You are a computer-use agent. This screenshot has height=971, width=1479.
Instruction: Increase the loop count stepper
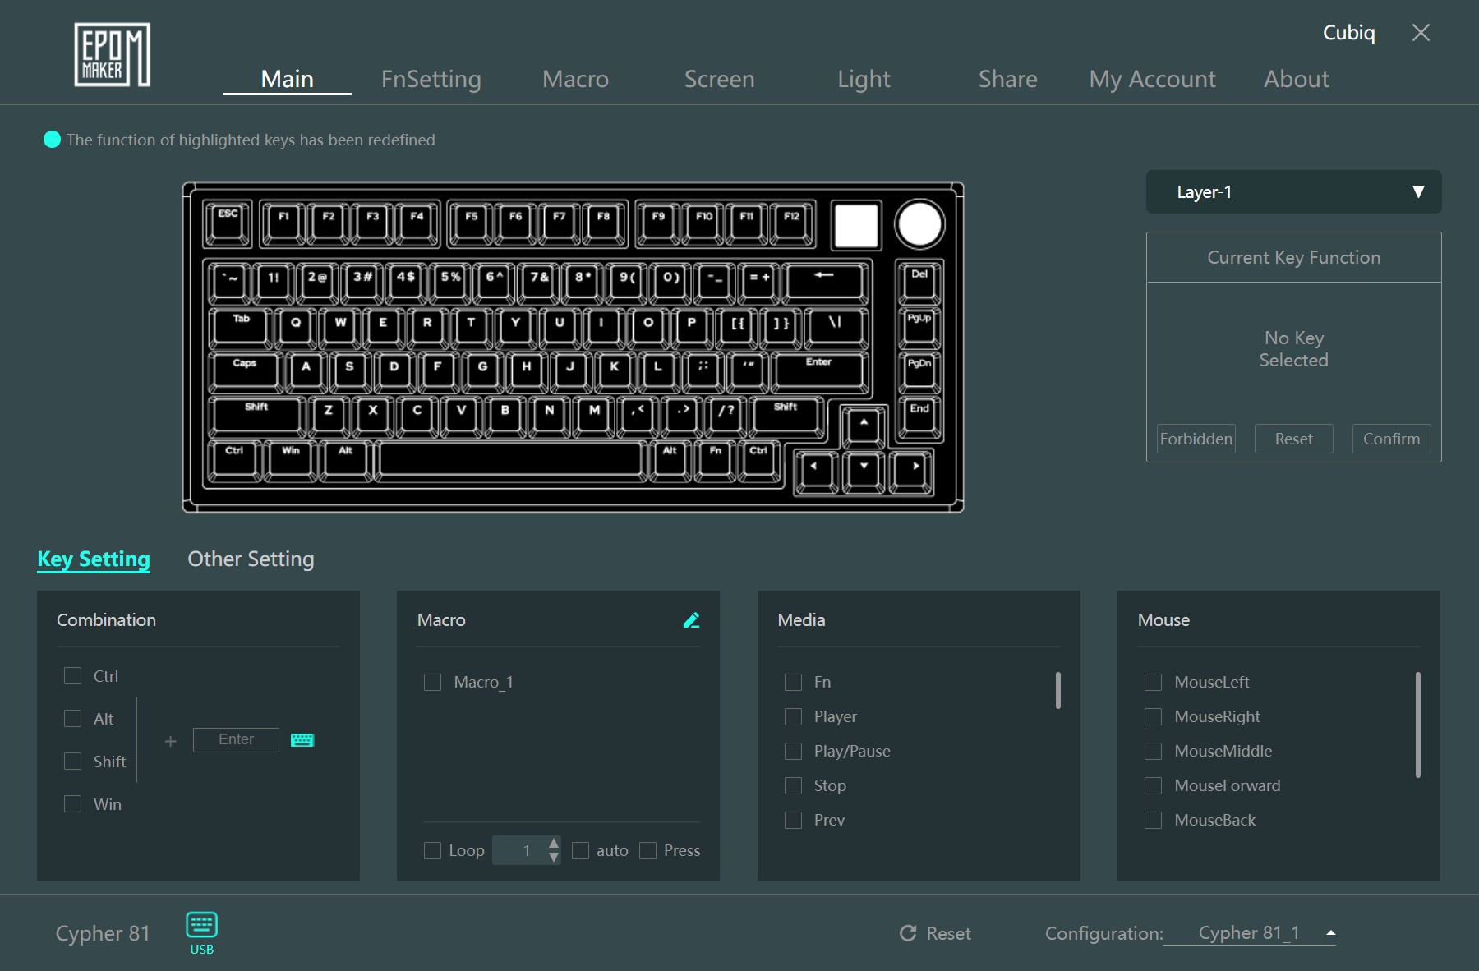coord(554,843)
